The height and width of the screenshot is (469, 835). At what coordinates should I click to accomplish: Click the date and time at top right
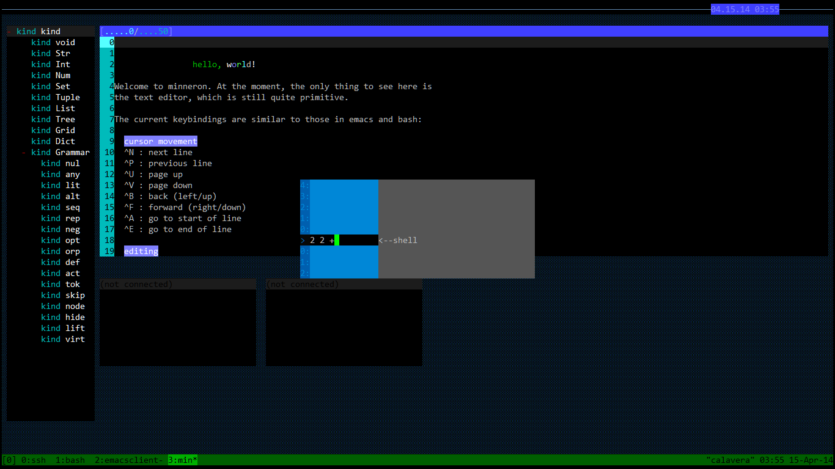click(745, 10)
